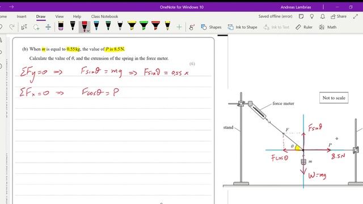Select the small yellow pen
The image size is (363, 204).
click(167, 26)
